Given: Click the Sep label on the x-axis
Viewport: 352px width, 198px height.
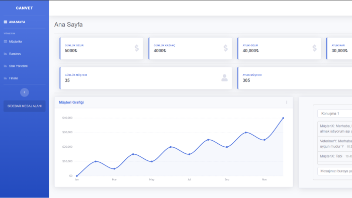Looking at the screenshot, I should (x=227, y=179).
